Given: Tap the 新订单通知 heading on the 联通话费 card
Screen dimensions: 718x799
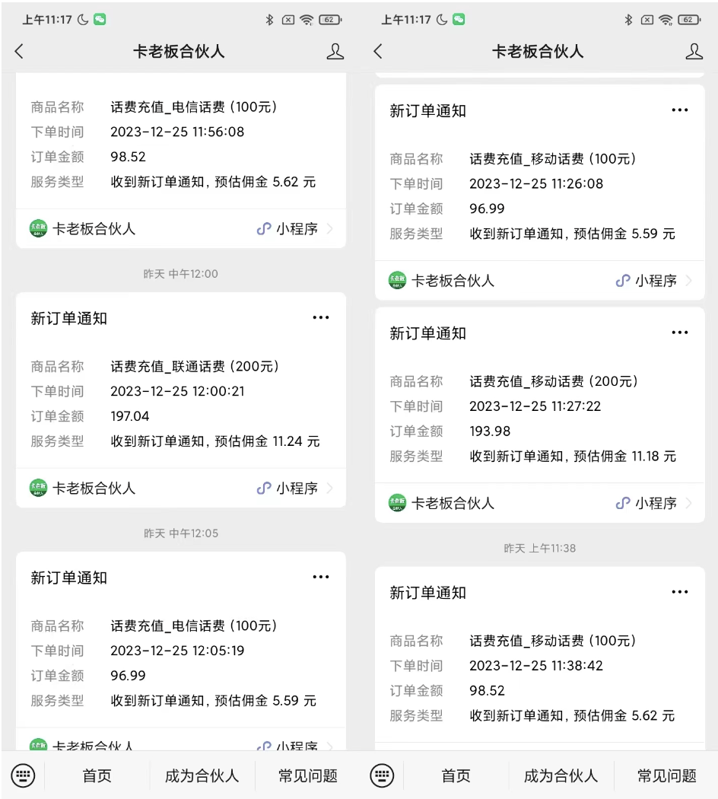Looking at the screenshot, I should click(68, 319).
